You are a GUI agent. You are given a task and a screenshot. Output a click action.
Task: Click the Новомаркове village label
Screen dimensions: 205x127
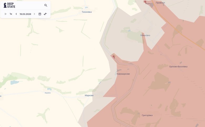click(x=123, y=74)
